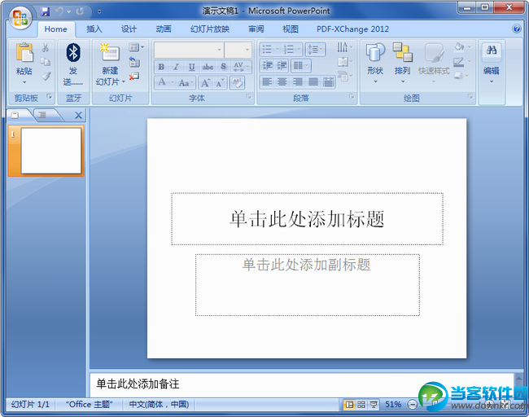
Task: Open the Aa Change Case dropdown
Action: point(186,82)
